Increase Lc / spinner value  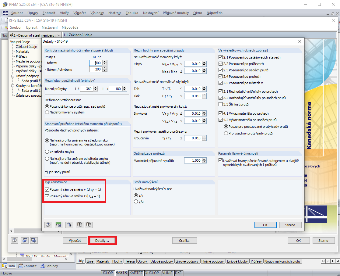pyautogui.click(x=124, y=87)
